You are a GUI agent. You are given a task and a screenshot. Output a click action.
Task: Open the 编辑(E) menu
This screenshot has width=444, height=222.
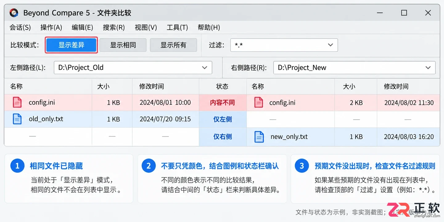[82, 27]
